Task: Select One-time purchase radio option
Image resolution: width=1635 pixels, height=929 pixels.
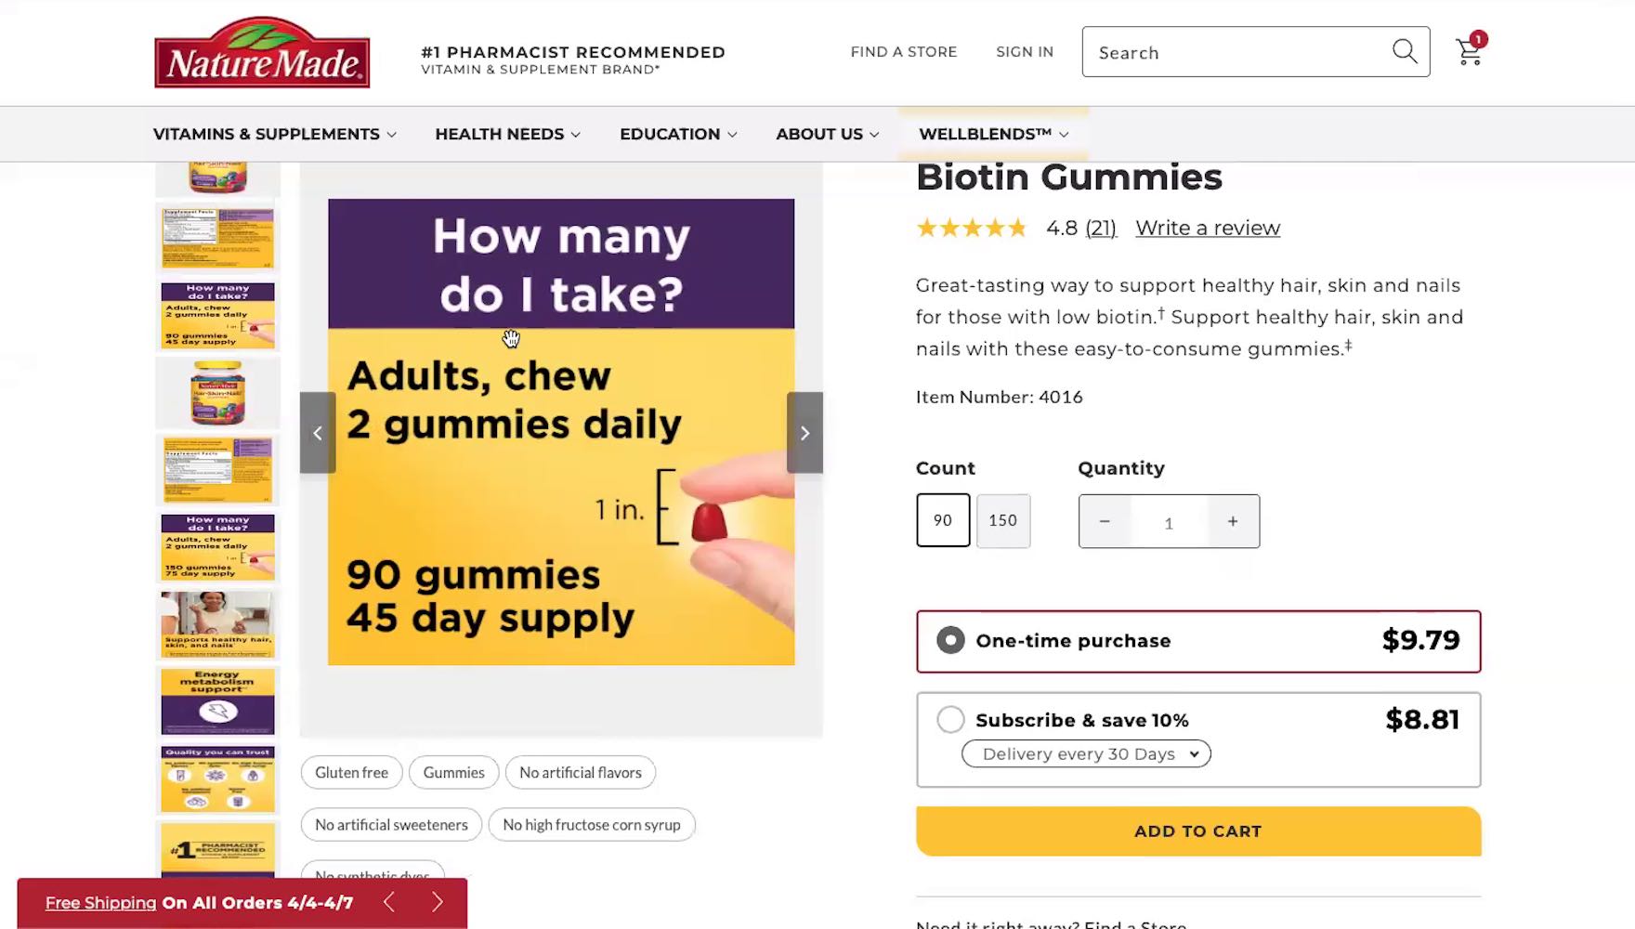Action: (950, 640)
